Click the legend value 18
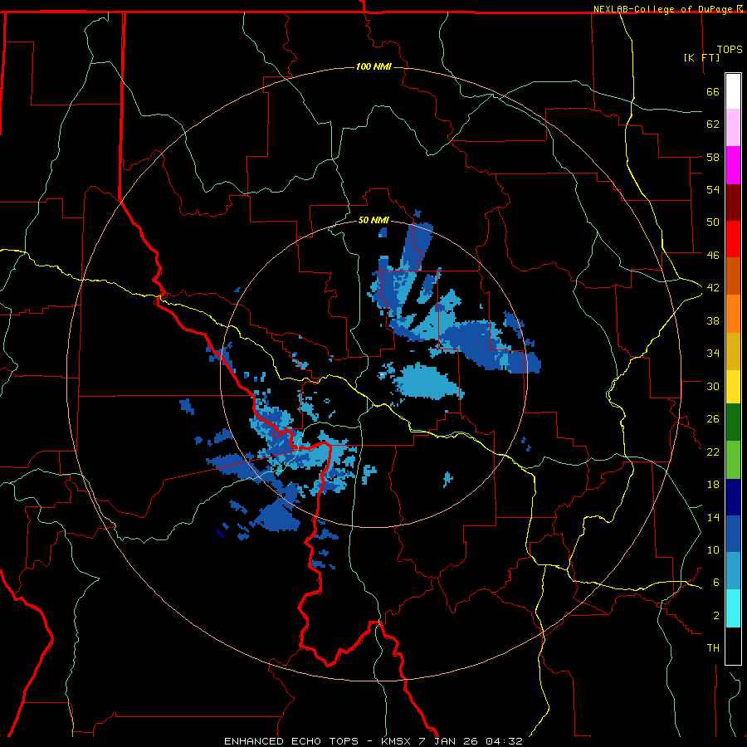 [713, 485]
